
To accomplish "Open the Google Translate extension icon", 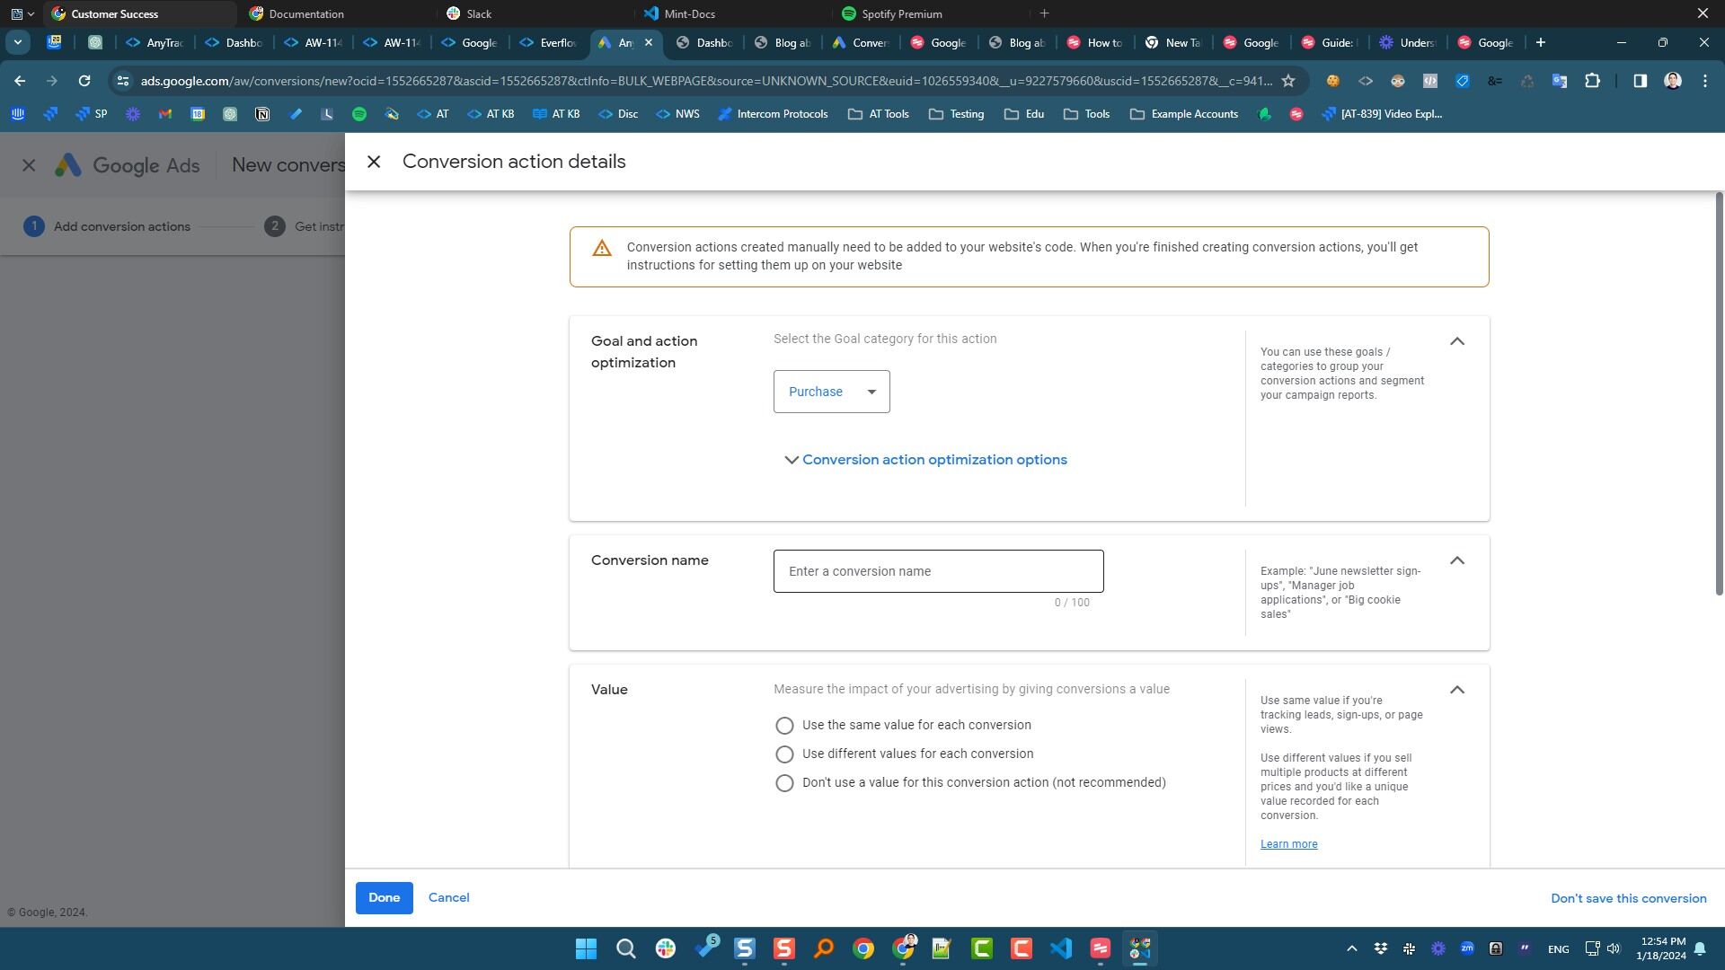I will click(x=1559, y=81).
